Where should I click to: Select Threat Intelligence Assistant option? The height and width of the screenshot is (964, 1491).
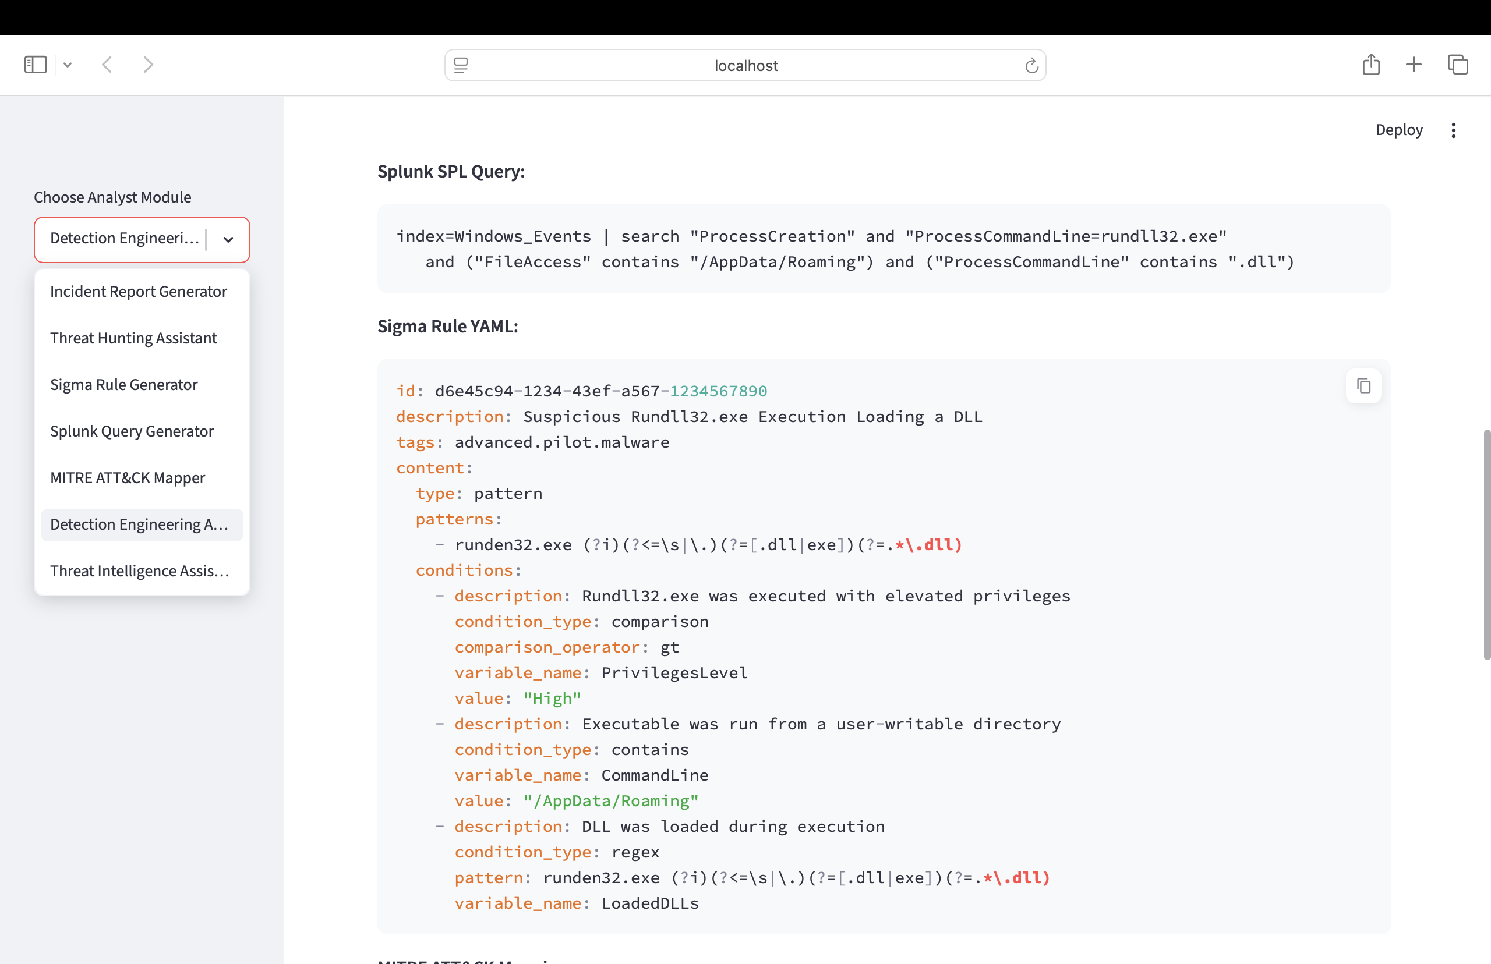pos(142,571)
